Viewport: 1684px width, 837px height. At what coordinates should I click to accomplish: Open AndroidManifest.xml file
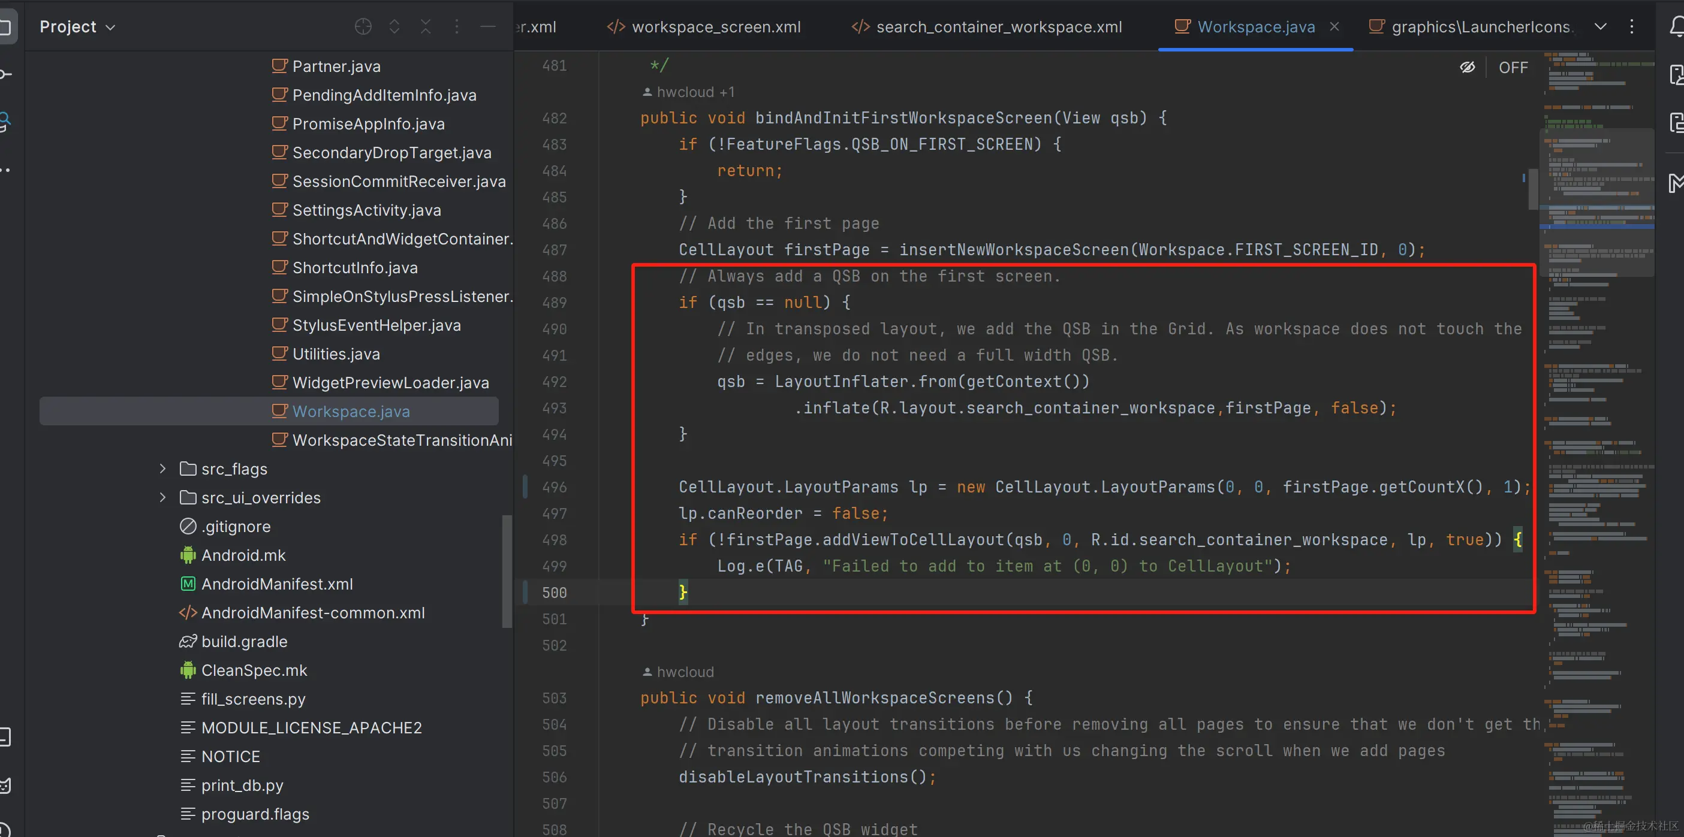(267, 584)
